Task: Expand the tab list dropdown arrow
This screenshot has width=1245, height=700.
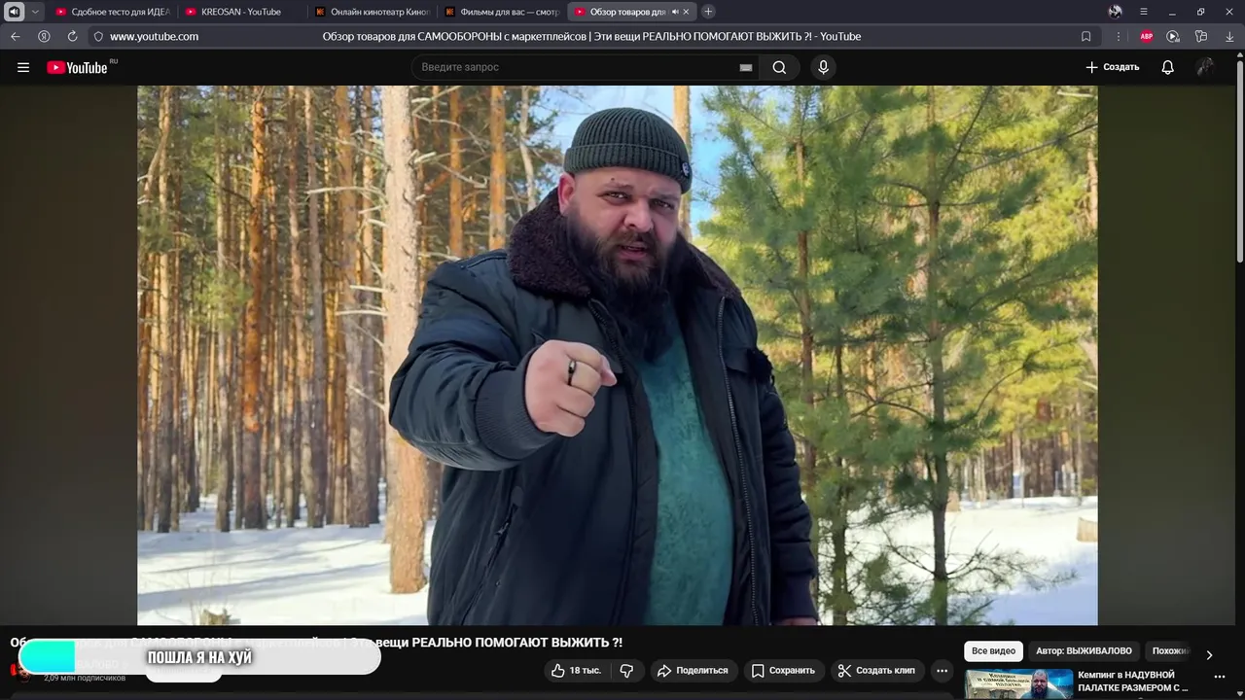Action: click(36, 12)
